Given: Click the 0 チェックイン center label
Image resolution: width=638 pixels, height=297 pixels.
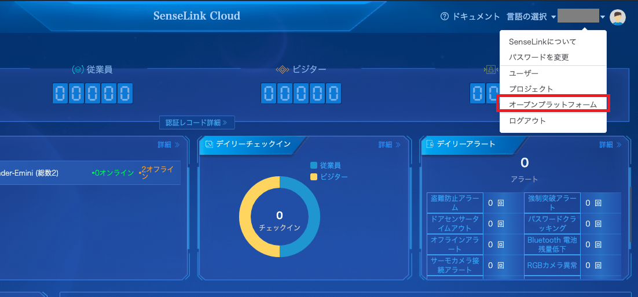Looking at the screenshot, I should (x=280, y=221).
